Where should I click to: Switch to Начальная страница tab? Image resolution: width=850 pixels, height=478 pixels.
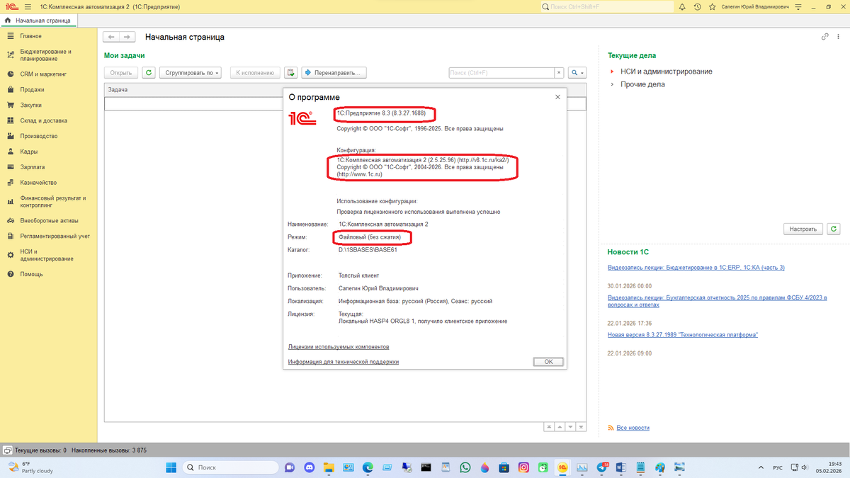click(38, 21)
